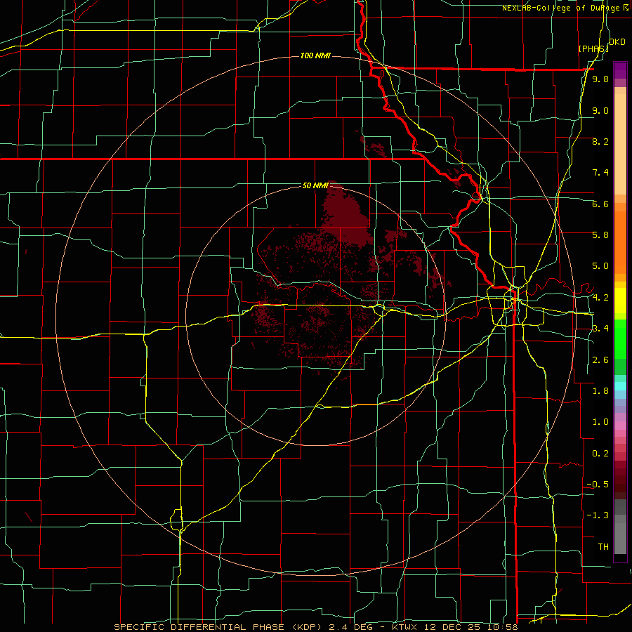Select the 6.6 value on the scale
The width and height of the screenshot is (632, 632).
600,204
